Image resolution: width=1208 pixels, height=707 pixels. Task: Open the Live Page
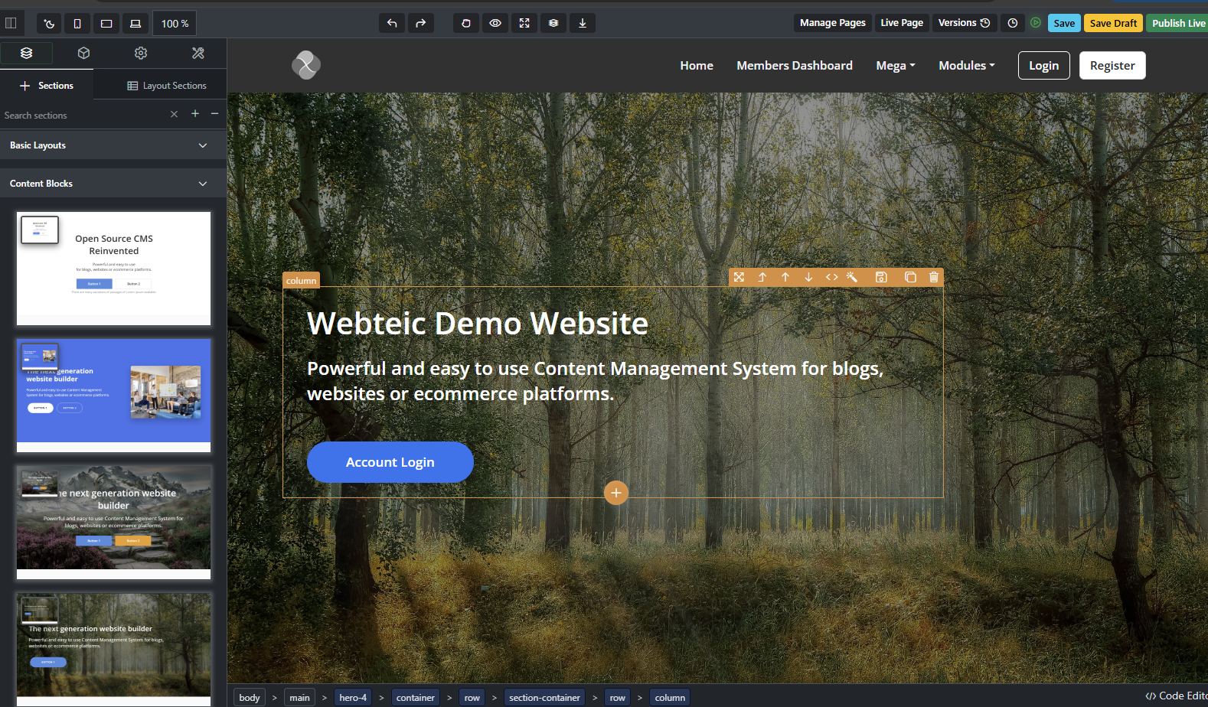(x=902, y=23)
